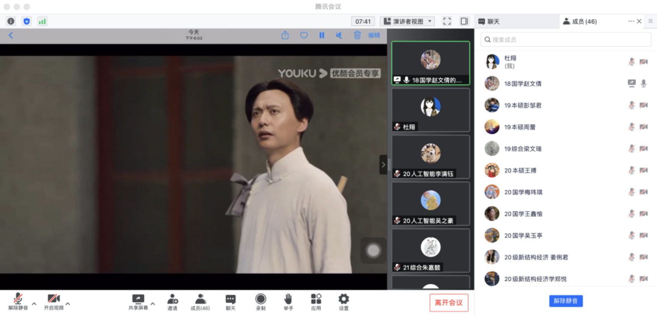The height and width of the screenshot is (316, 657).
Task: Raise hand in the meeting
Action: 288,302
